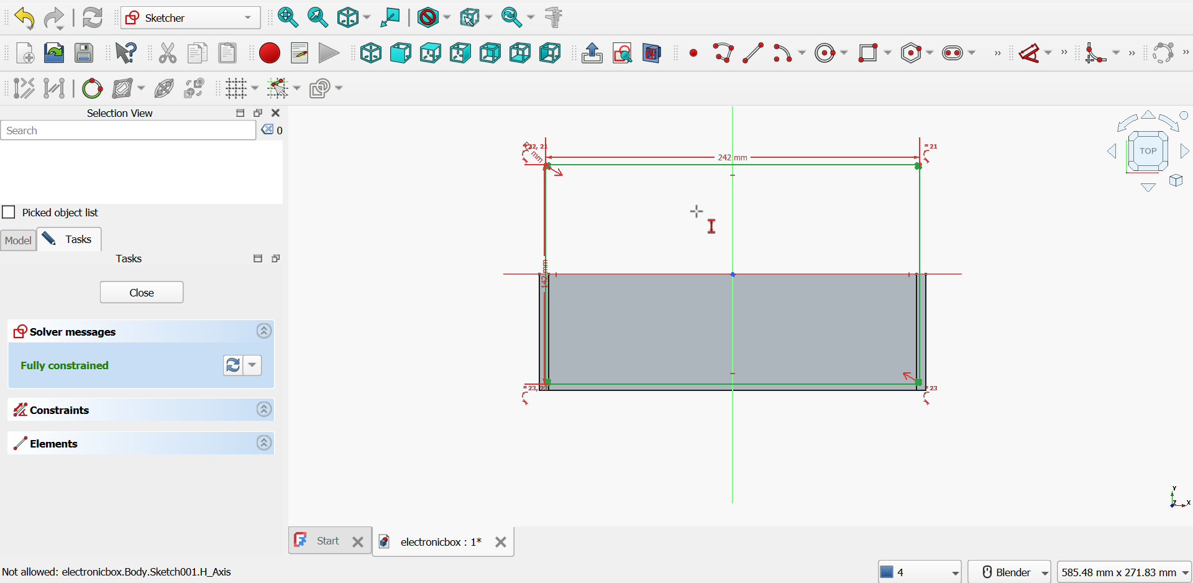Select the Create Slot tool
This screenshot has width=1193, height=583.
click(953, 53)
